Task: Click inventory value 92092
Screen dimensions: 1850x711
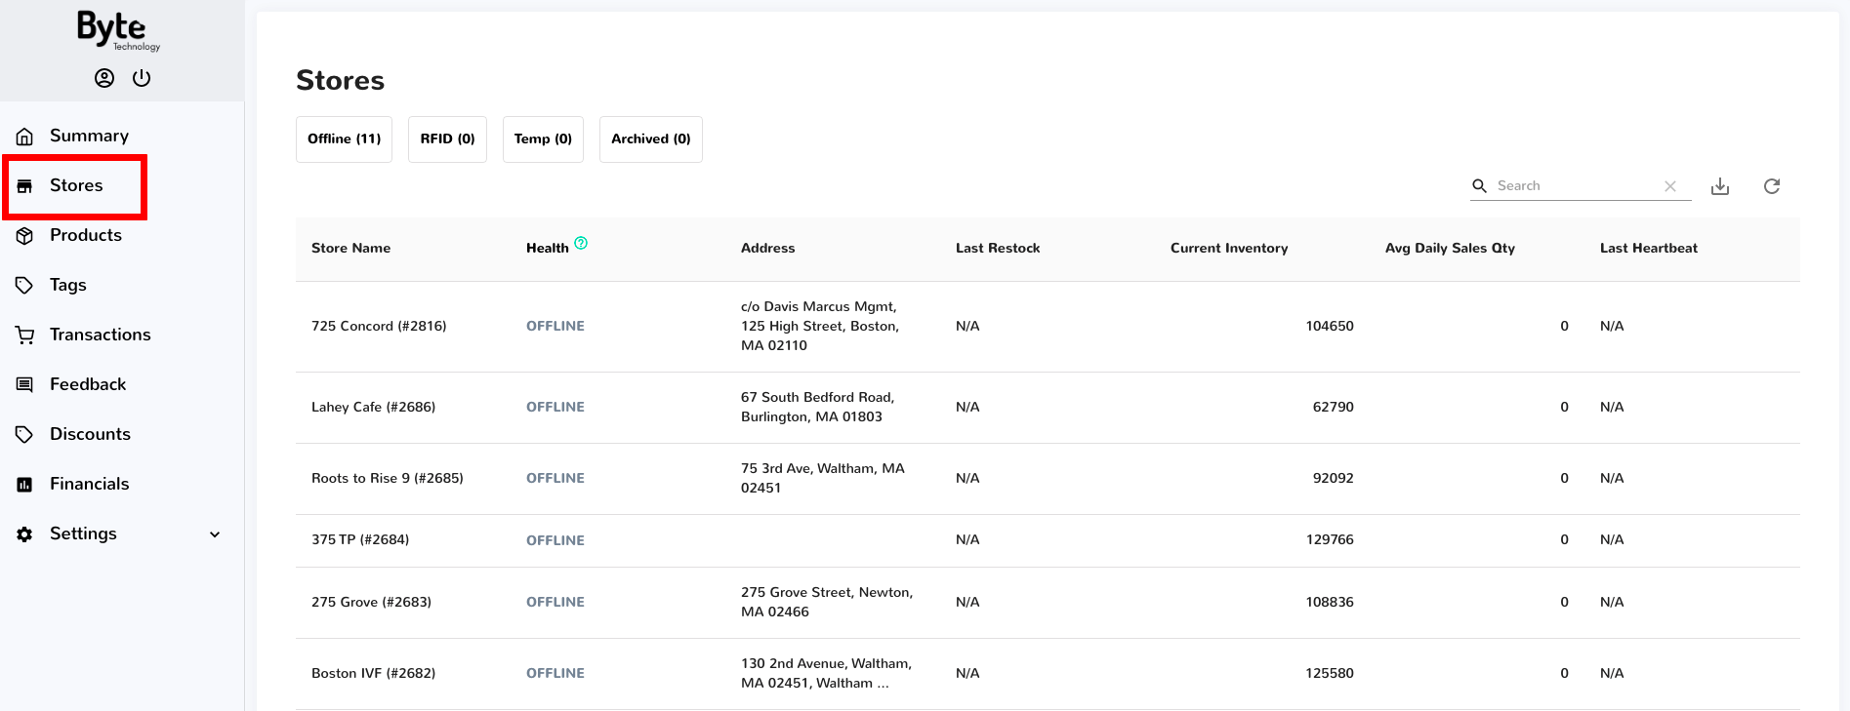Action: click(x=1333, y=479)
